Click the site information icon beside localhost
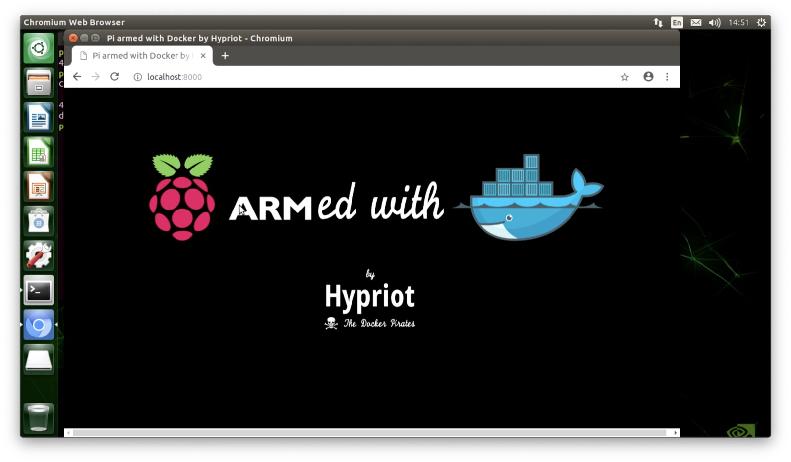791x462 pixels. 137,77
